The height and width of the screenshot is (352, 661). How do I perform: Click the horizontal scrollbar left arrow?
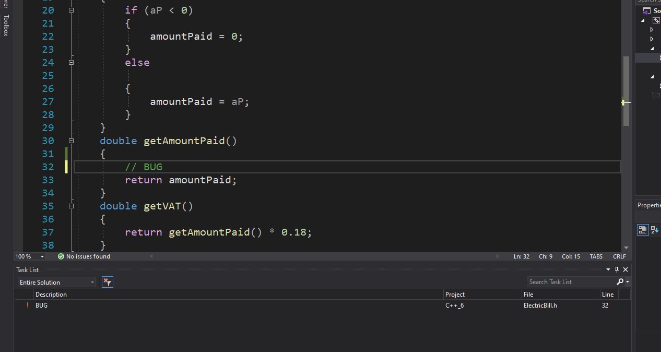152,256
